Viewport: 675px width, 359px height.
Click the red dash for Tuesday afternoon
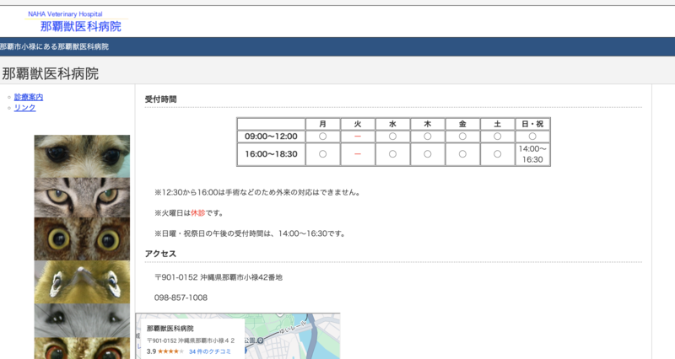(x=358, y=154)
